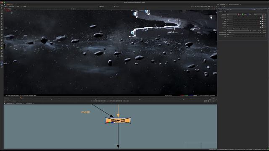269x151 pixels.
Task: Open the viewer sRGB colorspace dropdown
Action: pyautogui.click(x=25, y=7)
